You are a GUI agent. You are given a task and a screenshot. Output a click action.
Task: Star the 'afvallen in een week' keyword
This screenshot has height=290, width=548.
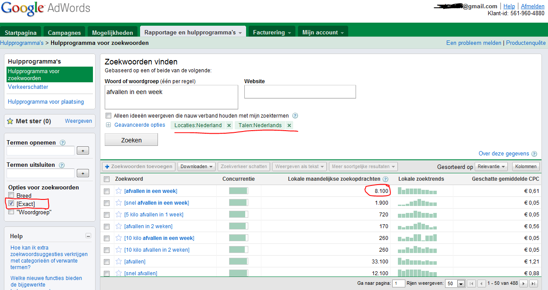click(118, 191)
